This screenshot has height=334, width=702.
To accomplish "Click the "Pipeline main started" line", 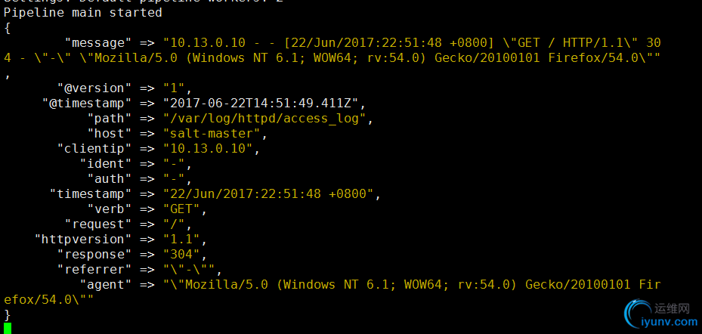I will pyautogui.click(x=83, y=13).
